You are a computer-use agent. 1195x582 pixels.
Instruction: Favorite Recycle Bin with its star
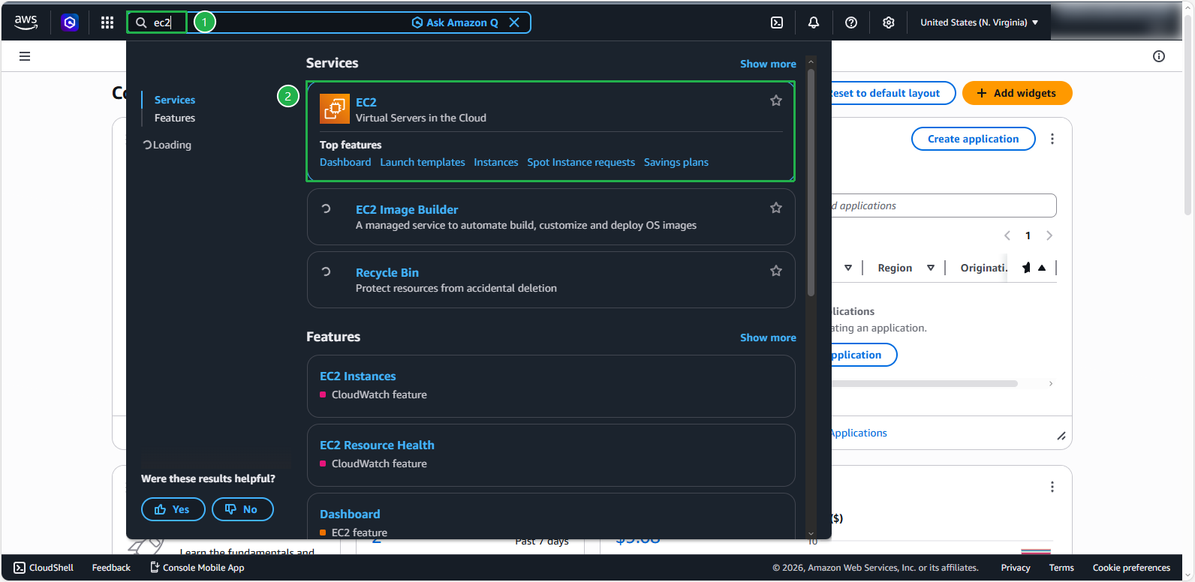click(x=776, y=271)
